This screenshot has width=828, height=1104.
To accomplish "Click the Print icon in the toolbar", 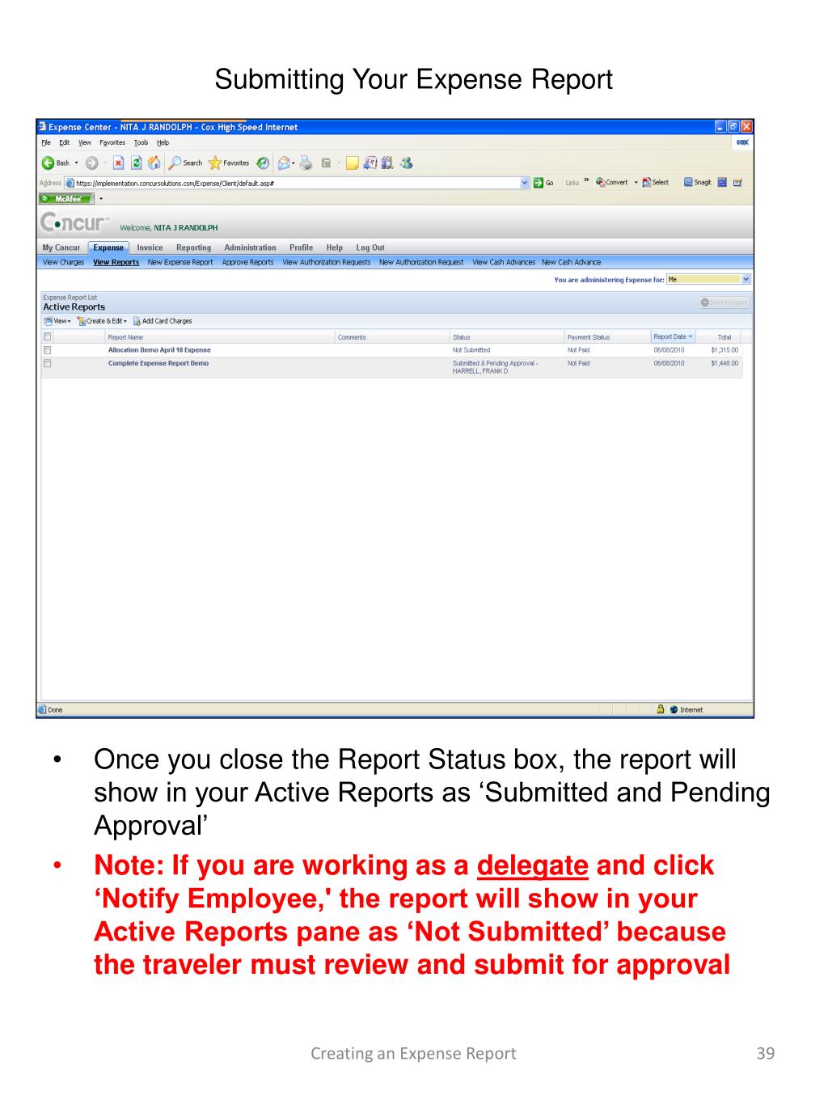I will (x=306, y=163).
